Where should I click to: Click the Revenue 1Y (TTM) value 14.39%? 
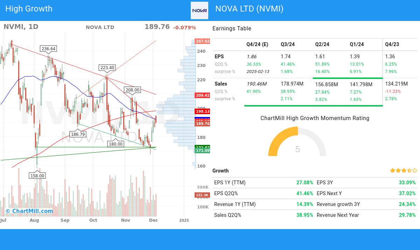(x=305, y=204)
